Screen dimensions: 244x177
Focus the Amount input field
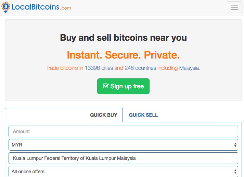[124, 131]
